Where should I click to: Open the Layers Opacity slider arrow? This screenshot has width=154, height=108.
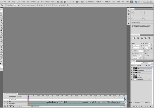pos(152,63)
